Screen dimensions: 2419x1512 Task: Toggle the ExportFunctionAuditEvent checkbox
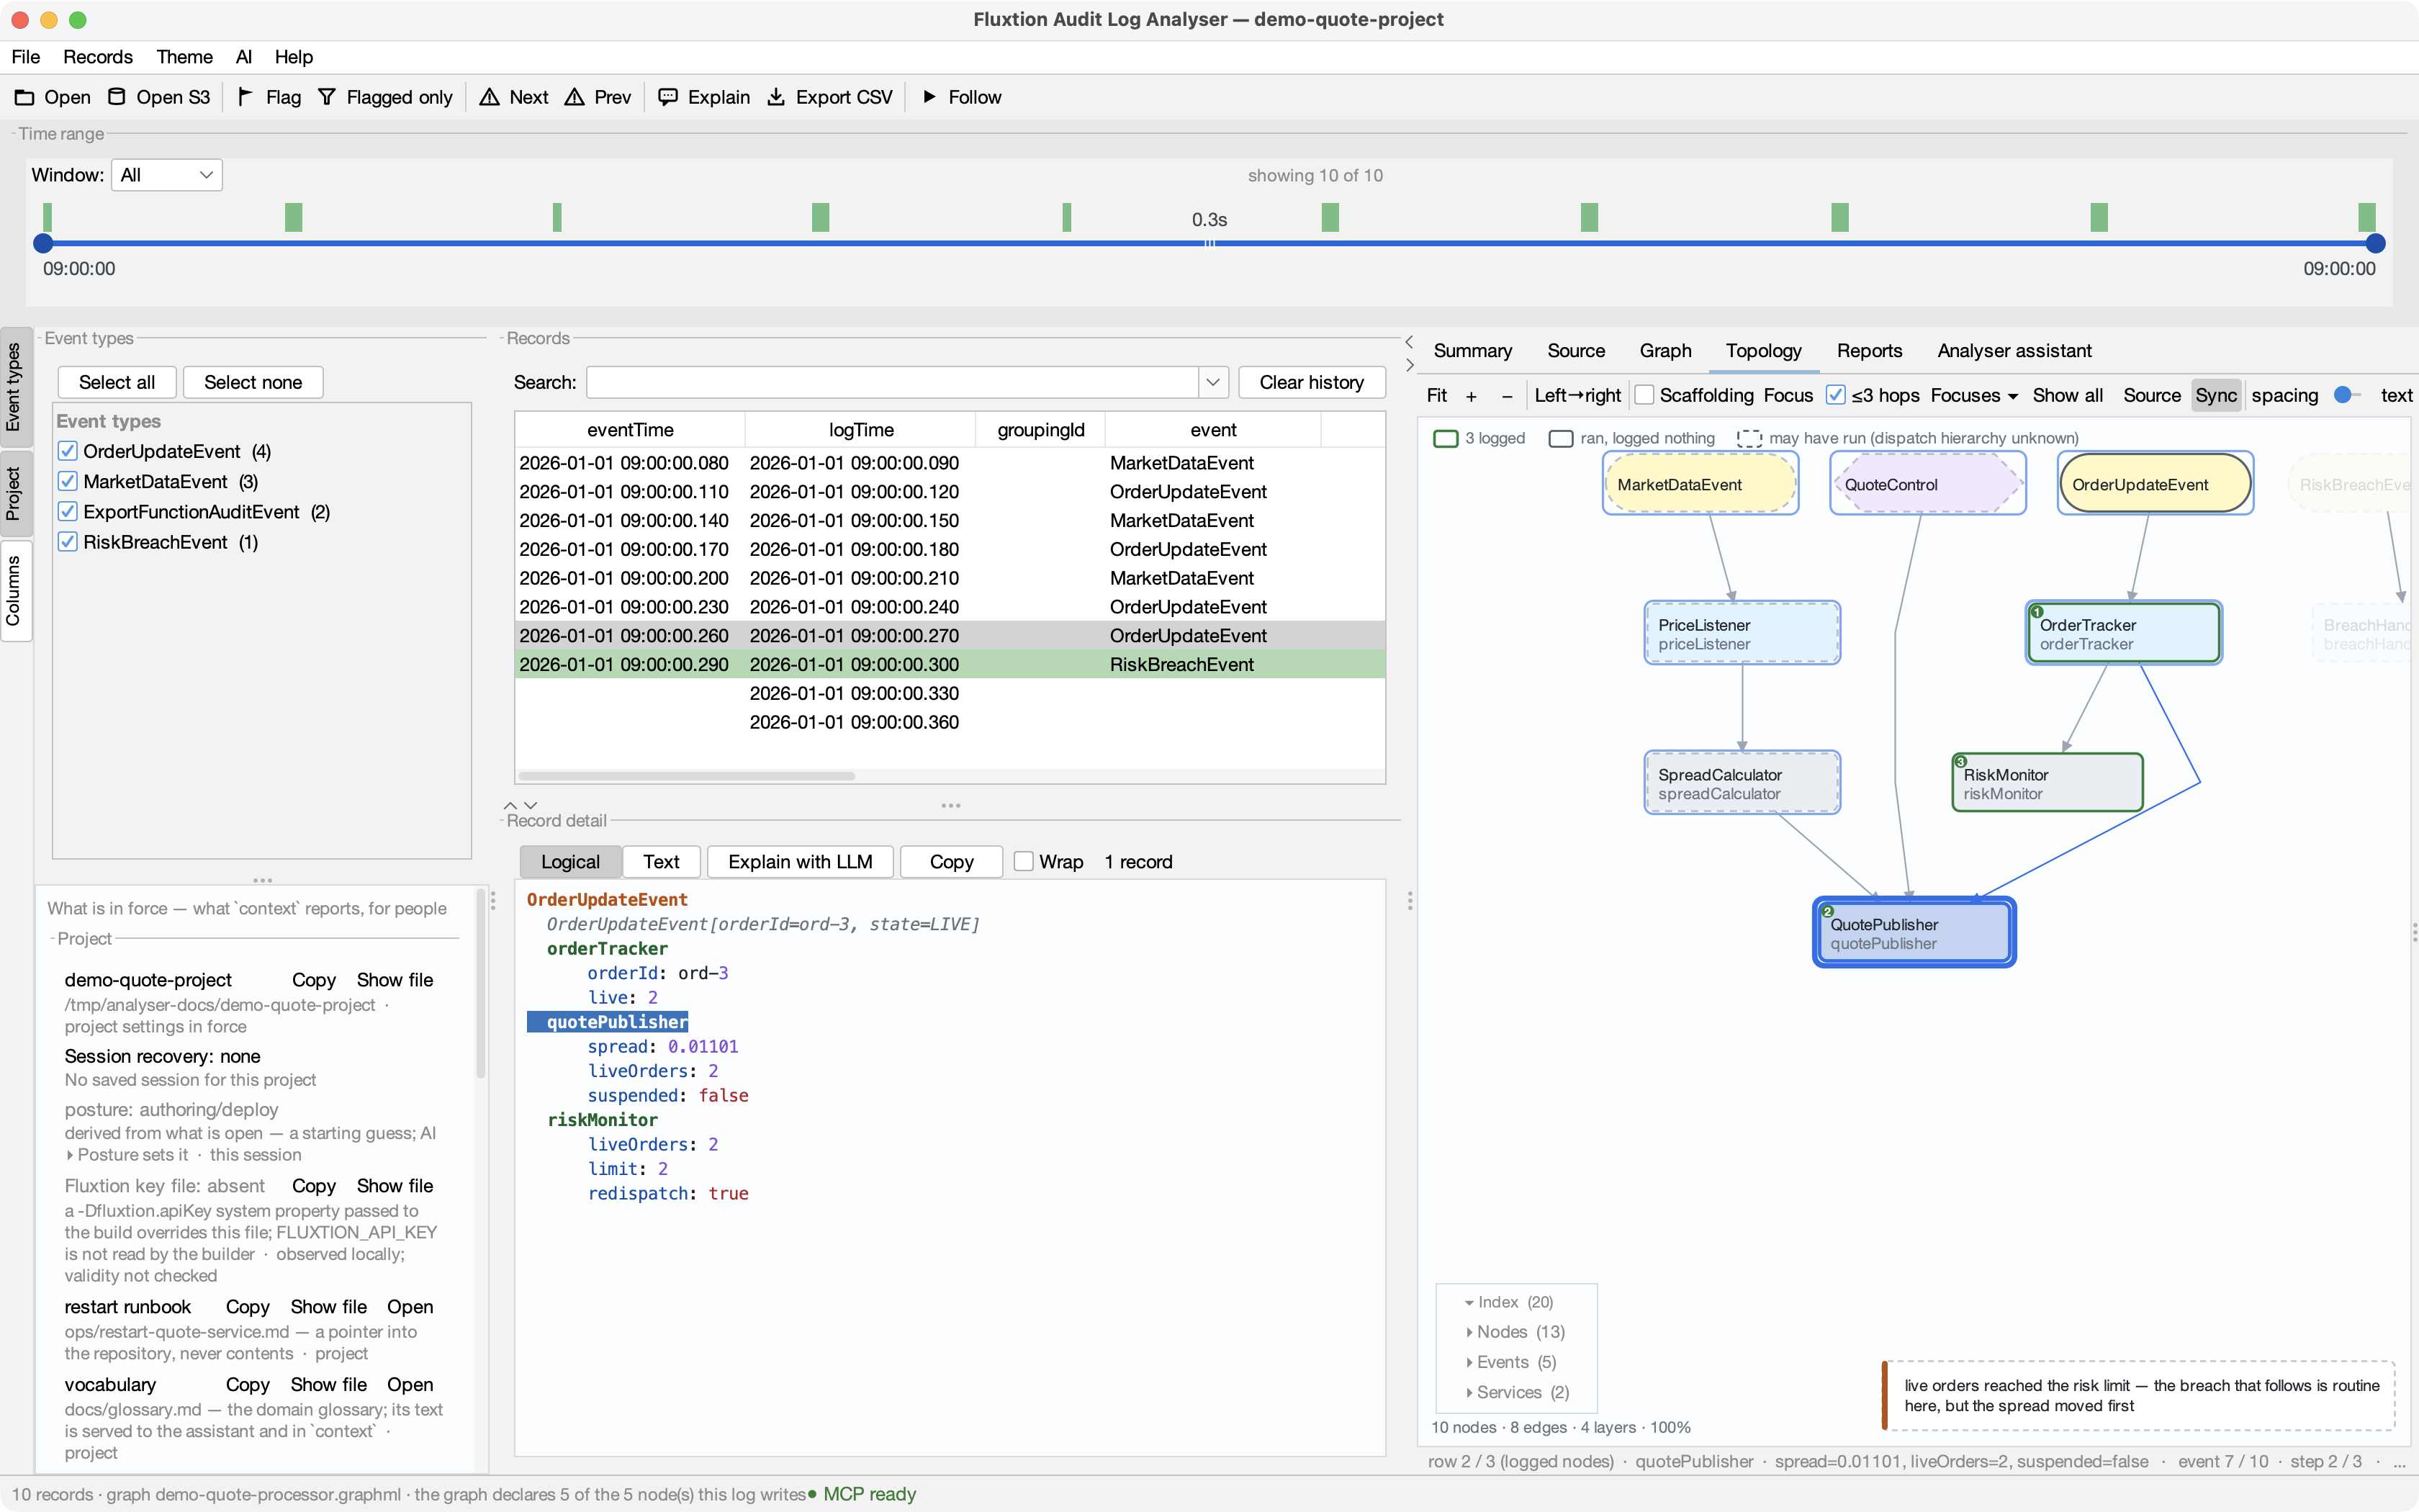pos(68,511)
